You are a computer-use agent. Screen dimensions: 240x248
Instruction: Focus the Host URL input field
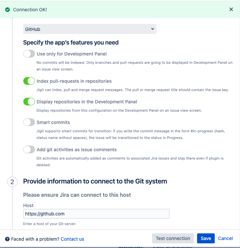[97, 214]
